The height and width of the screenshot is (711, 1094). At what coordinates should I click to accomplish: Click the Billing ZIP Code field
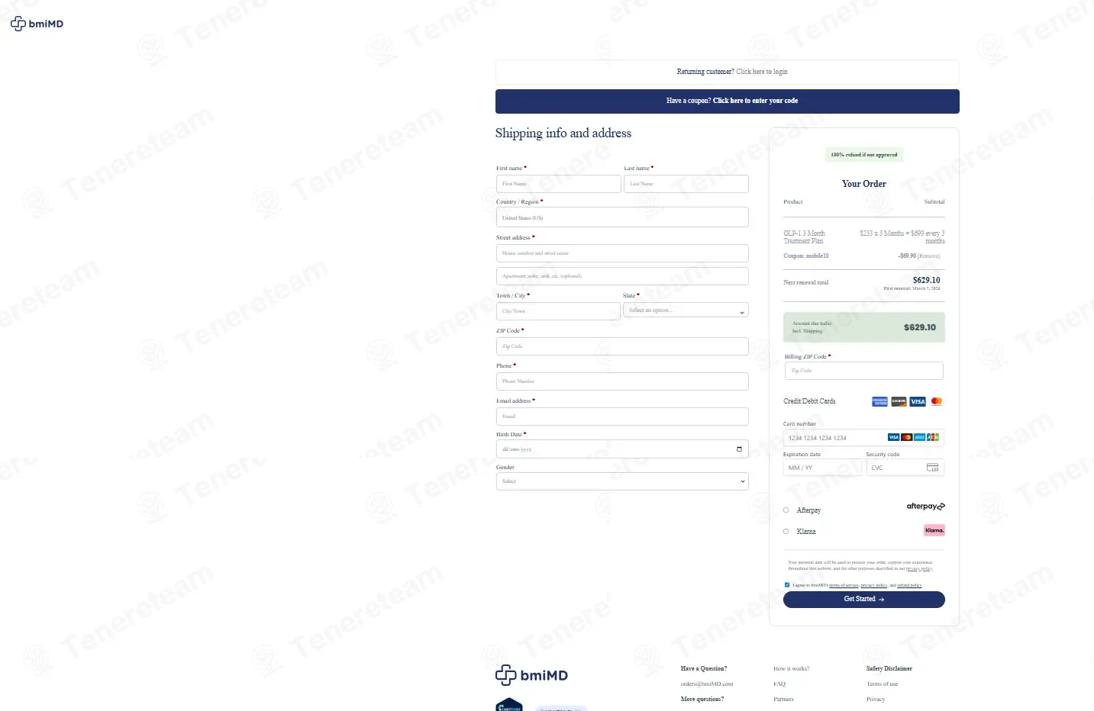tap(864, 371)
